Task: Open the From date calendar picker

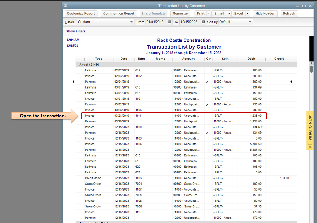Action: pos(169,22)
